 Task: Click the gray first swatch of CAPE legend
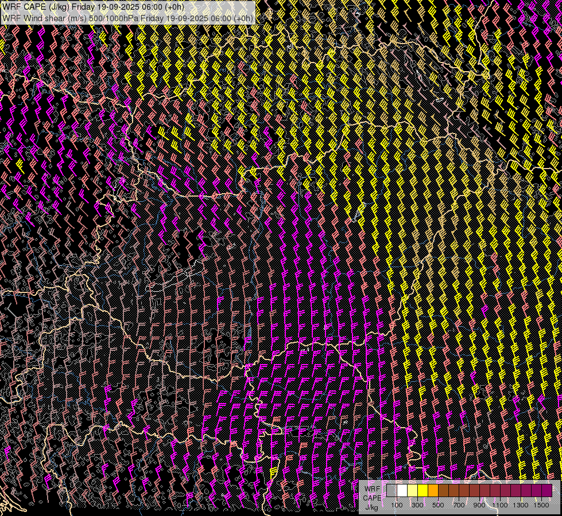click(x=392, y=491)
